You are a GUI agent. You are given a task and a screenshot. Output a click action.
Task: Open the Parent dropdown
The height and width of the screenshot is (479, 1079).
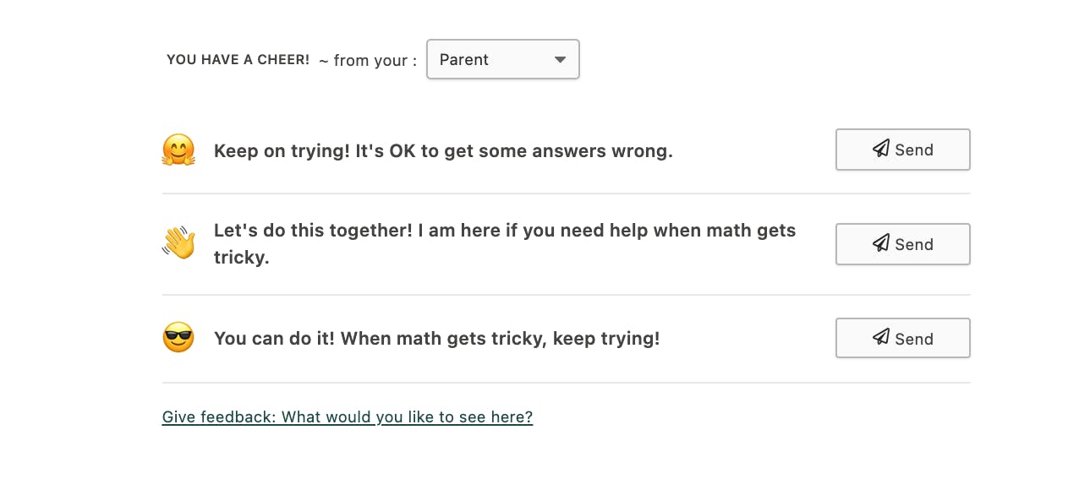pyautogui.click(x=502, y=59)
